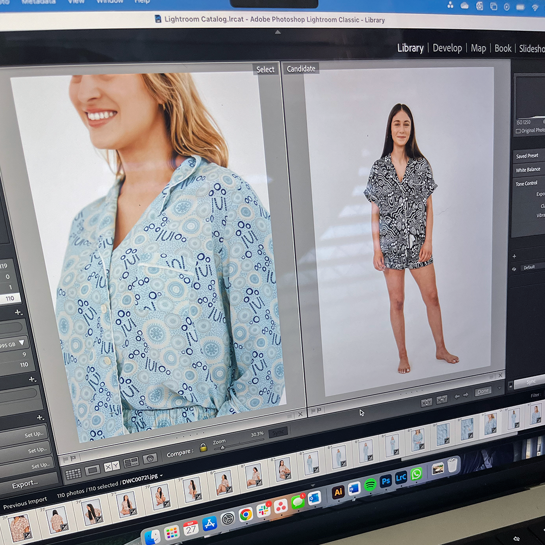Select filmstrip thumbnail numbered 77
This screenshot has width=545, height=545.
coord(126,504)
